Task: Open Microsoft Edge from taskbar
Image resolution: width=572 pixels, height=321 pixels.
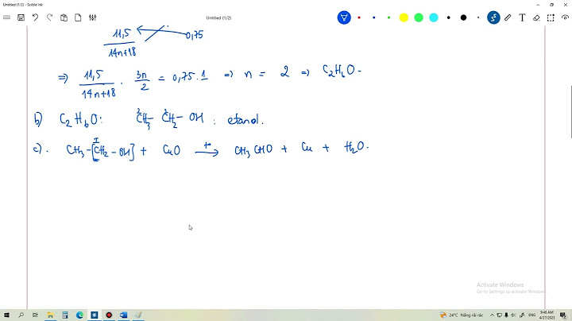Action: (79, 315)
